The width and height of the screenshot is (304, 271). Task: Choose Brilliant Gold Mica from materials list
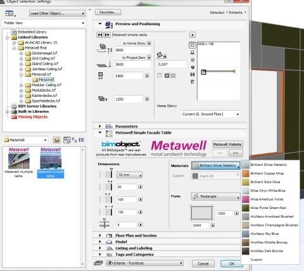pos(270,182)
